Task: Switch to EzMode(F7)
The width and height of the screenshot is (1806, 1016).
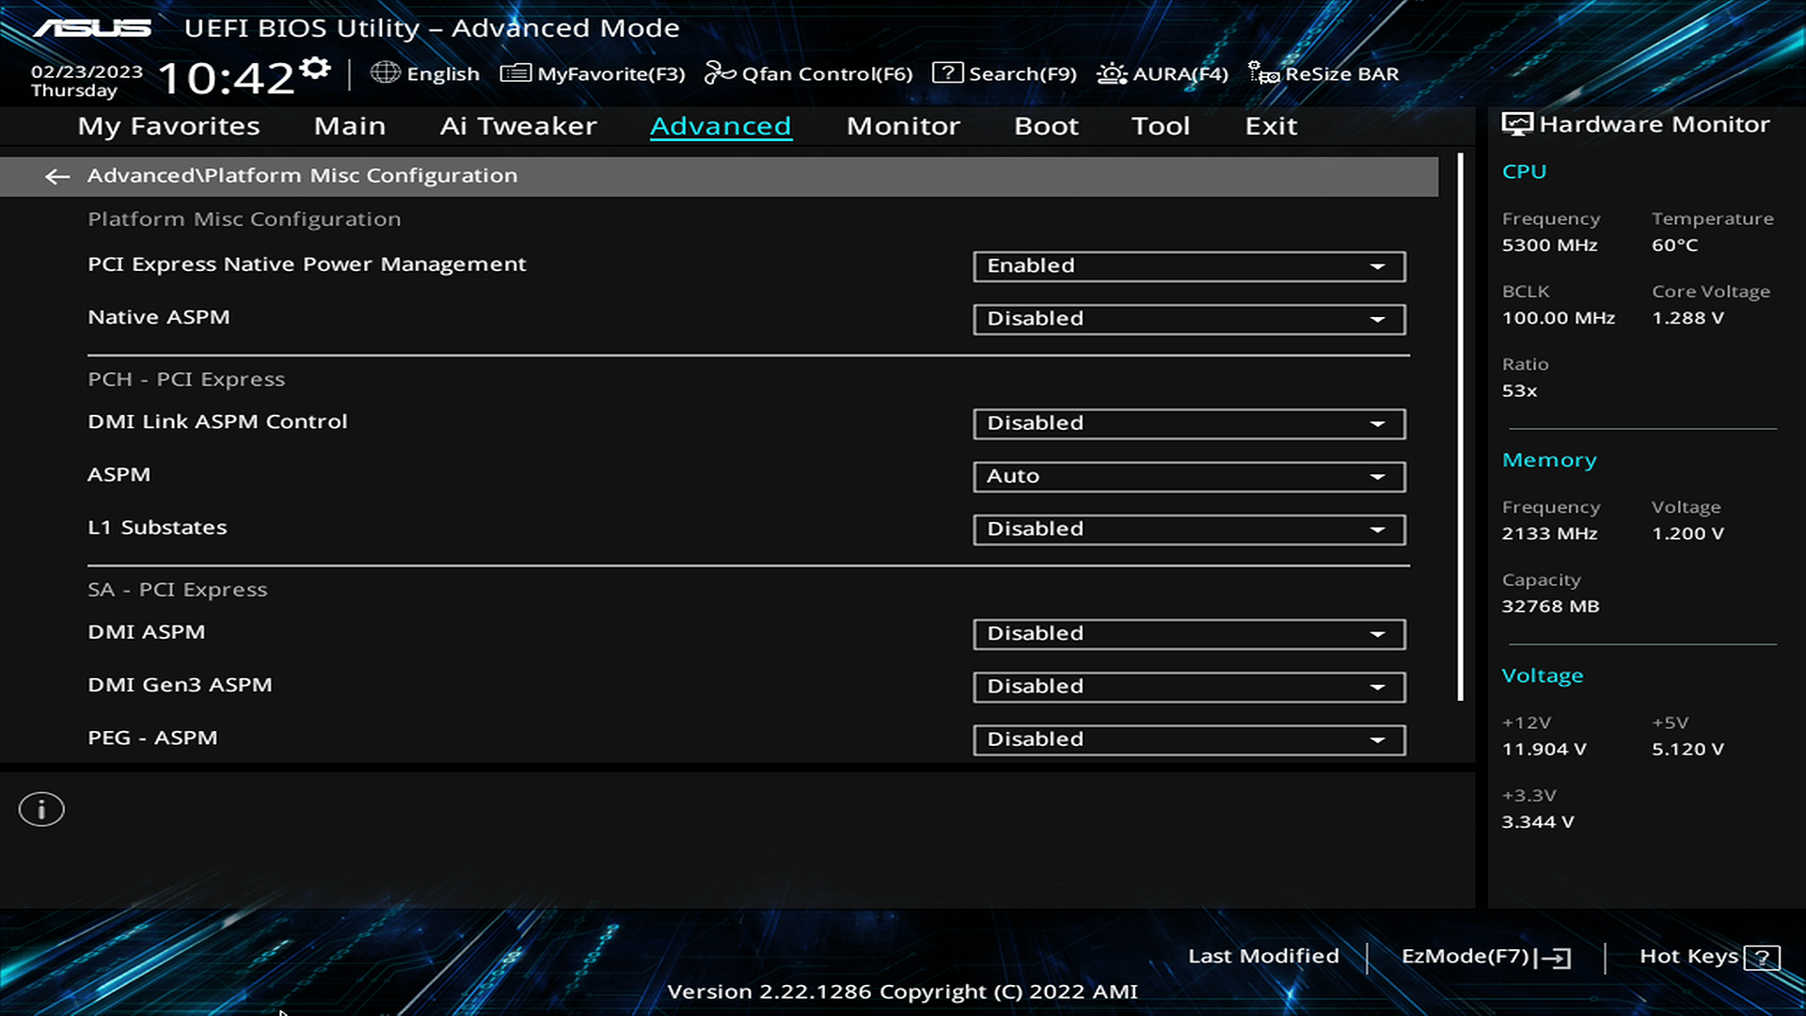Action: (x=1485, y=957)
